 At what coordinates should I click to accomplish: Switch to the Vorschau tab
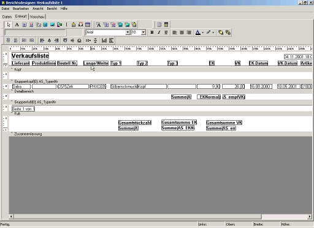click(37, 17)
